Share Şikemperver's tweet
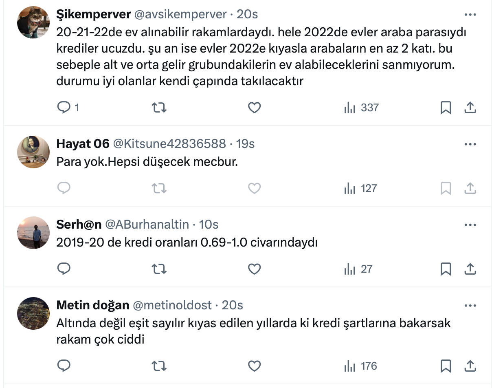This screenshot has height=388, width=492. [x=470, y=108]
